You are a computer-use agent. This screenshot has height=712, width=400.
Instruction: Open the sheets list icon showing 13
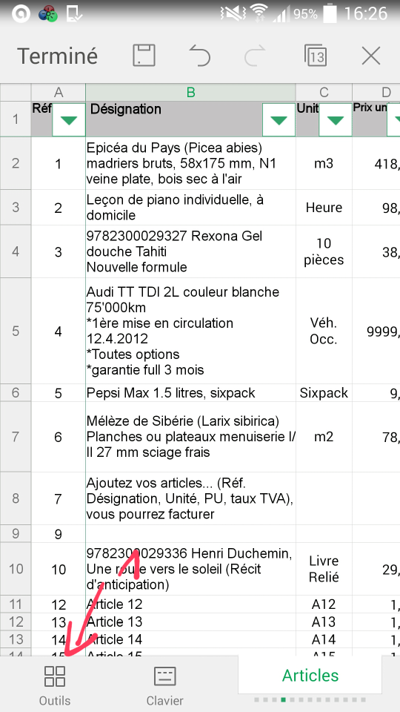coord(316,56)
